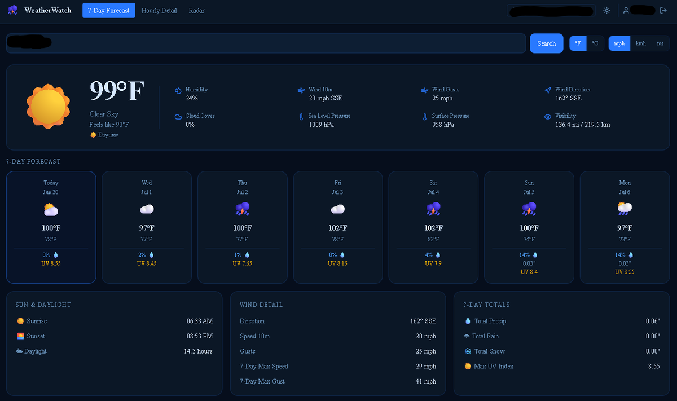The image size is (677, 401).
Task: Switch temperature to Celsius
Action: point(595,43)
